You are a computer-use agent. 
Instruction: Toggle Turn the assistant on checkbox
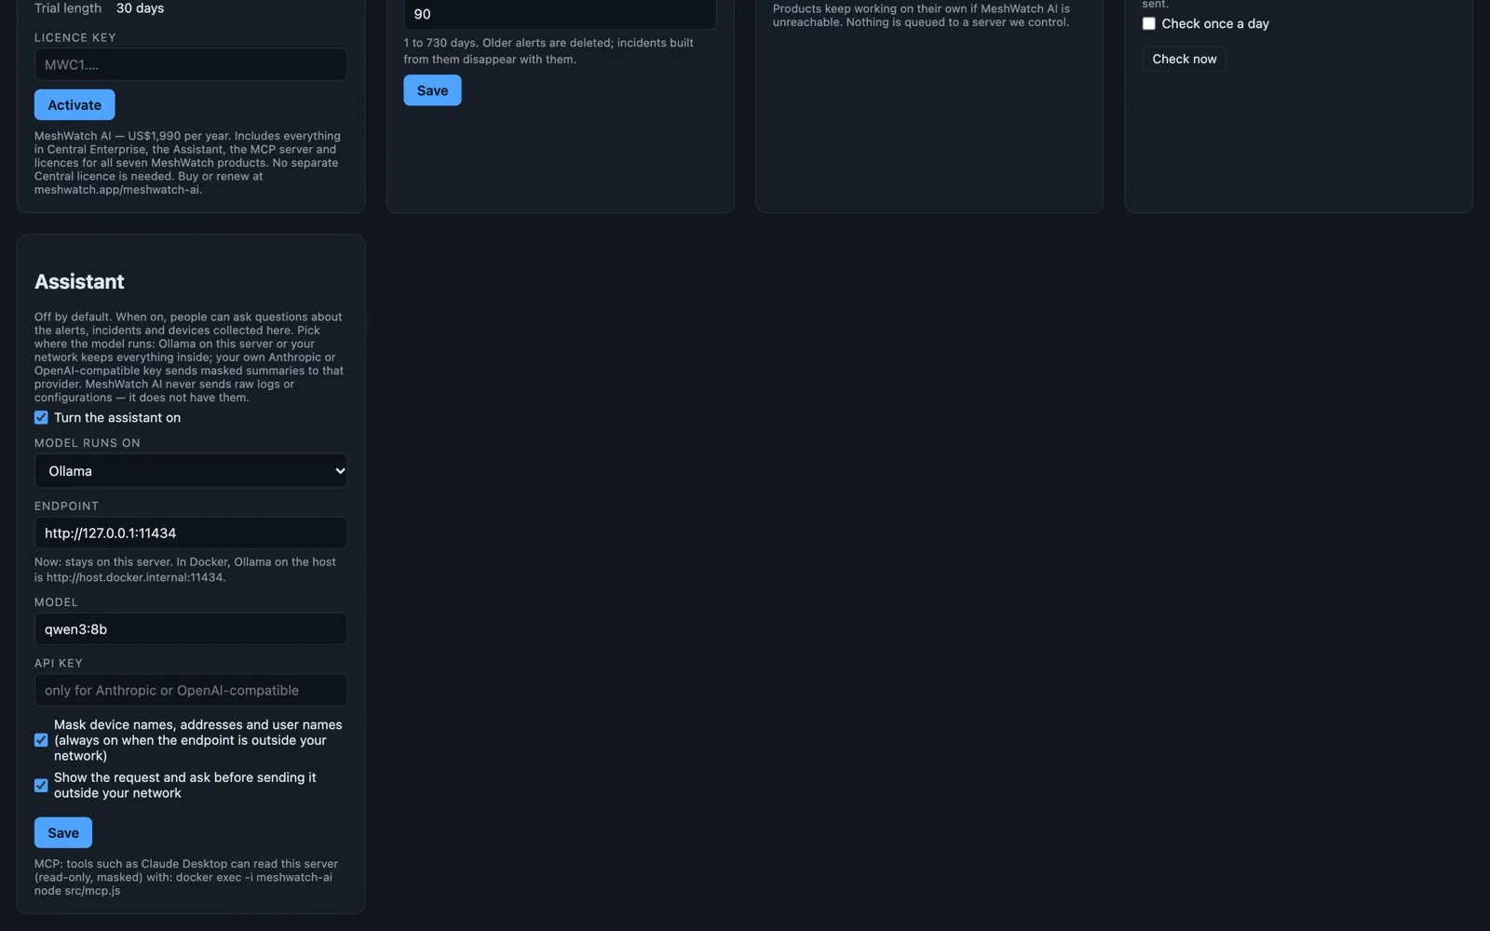(41, 417)
